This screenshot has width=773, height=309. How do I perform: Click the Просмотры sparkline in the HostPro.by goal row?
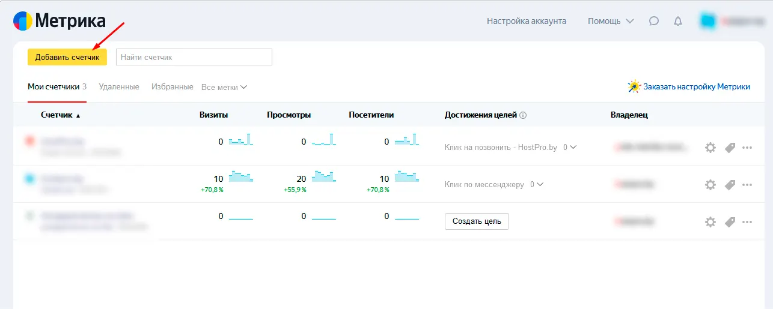pyautogui.click(x=324, y=140)
